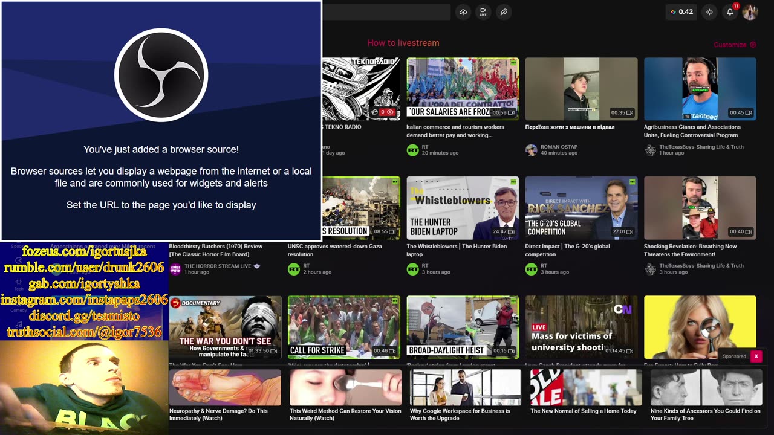This screenshot has height=435, width=774.
Task: Open RT avatar under Italian commerce video
Action: tap(412, 150)
